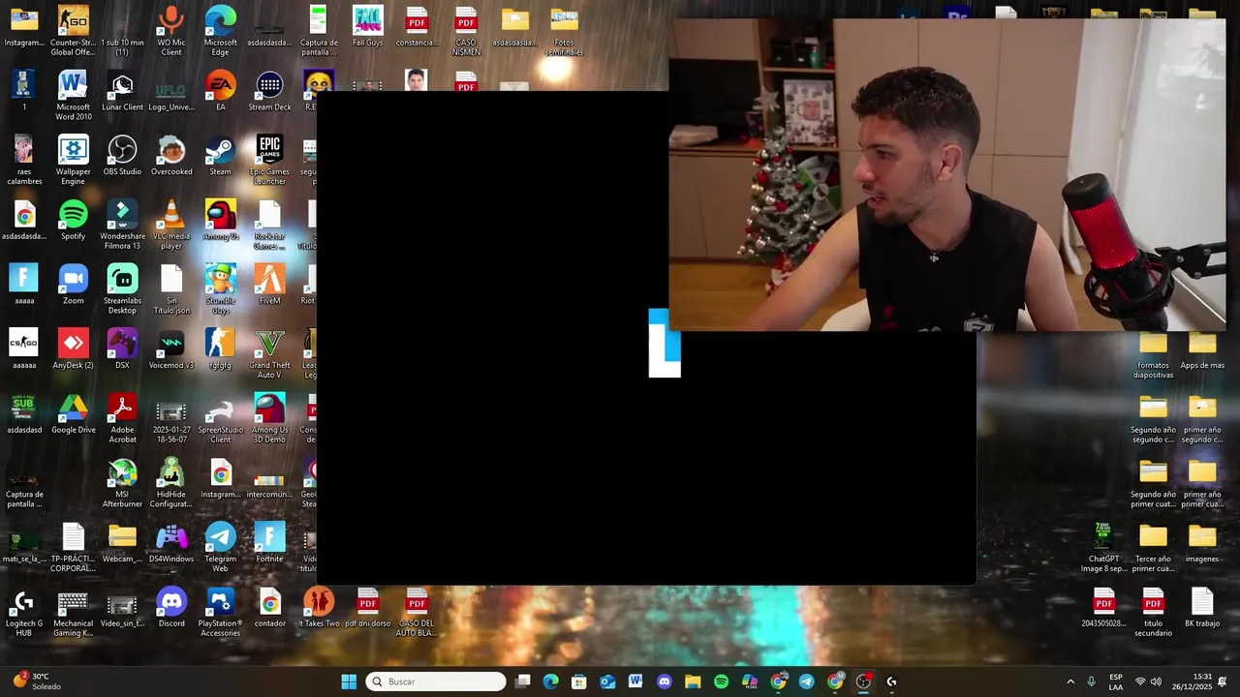Select the Lunar Client shortcut
This screenshot has height=697, width=1240.
click(x=122, y=91)
